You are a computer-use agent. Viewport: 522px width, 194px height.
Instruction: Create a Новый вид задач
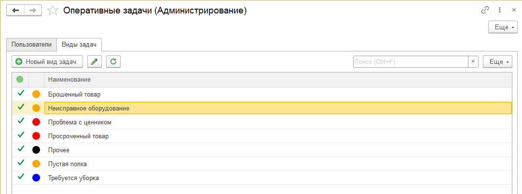(x=47, y=61)
